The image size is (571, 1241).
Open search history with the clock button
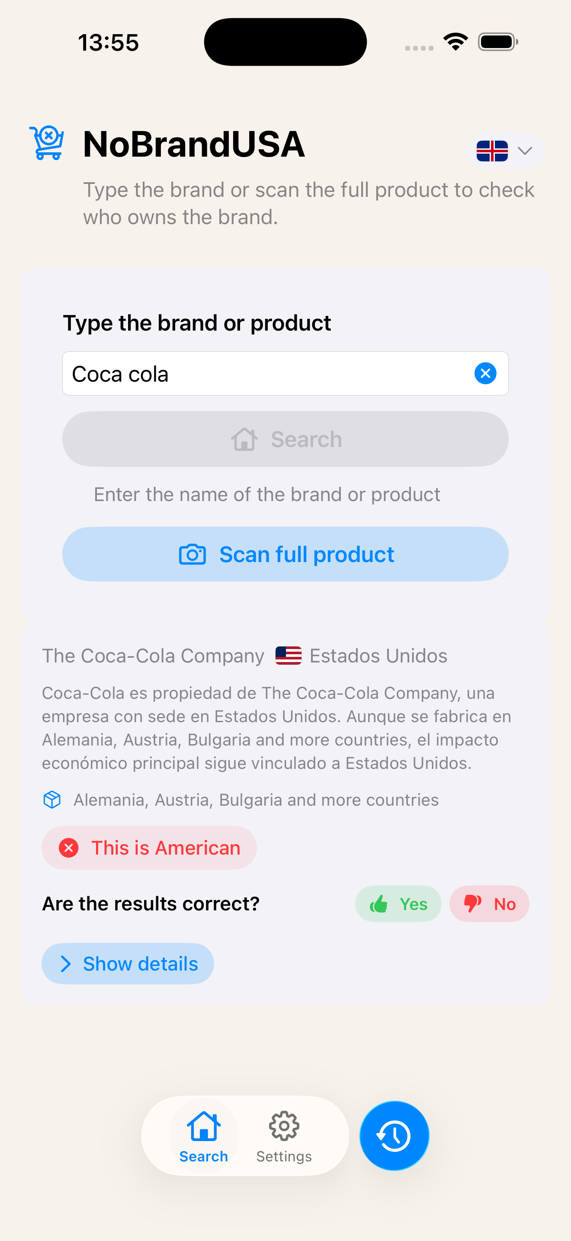coord(395,1135)
